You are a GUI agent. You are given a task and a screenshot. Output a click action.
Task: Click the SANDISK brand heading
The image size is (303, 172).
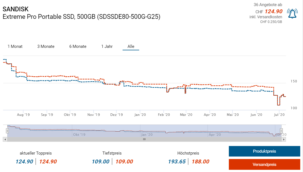click(15, 9)
